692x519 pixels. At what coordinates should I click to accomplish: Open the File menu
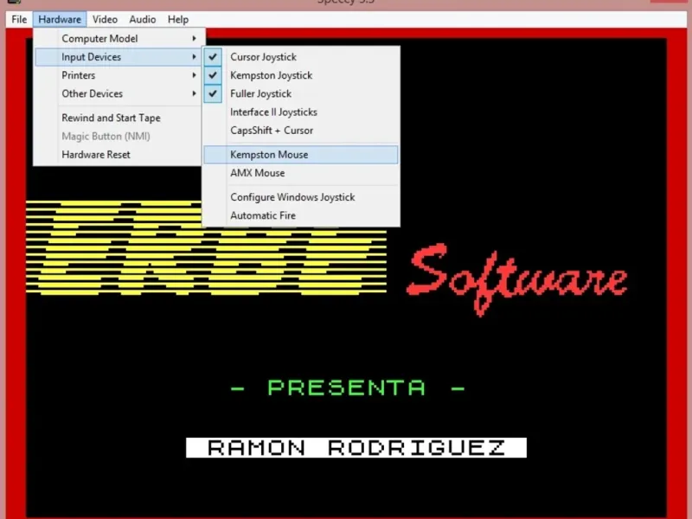pyautogui.click(x=19, y=19)
